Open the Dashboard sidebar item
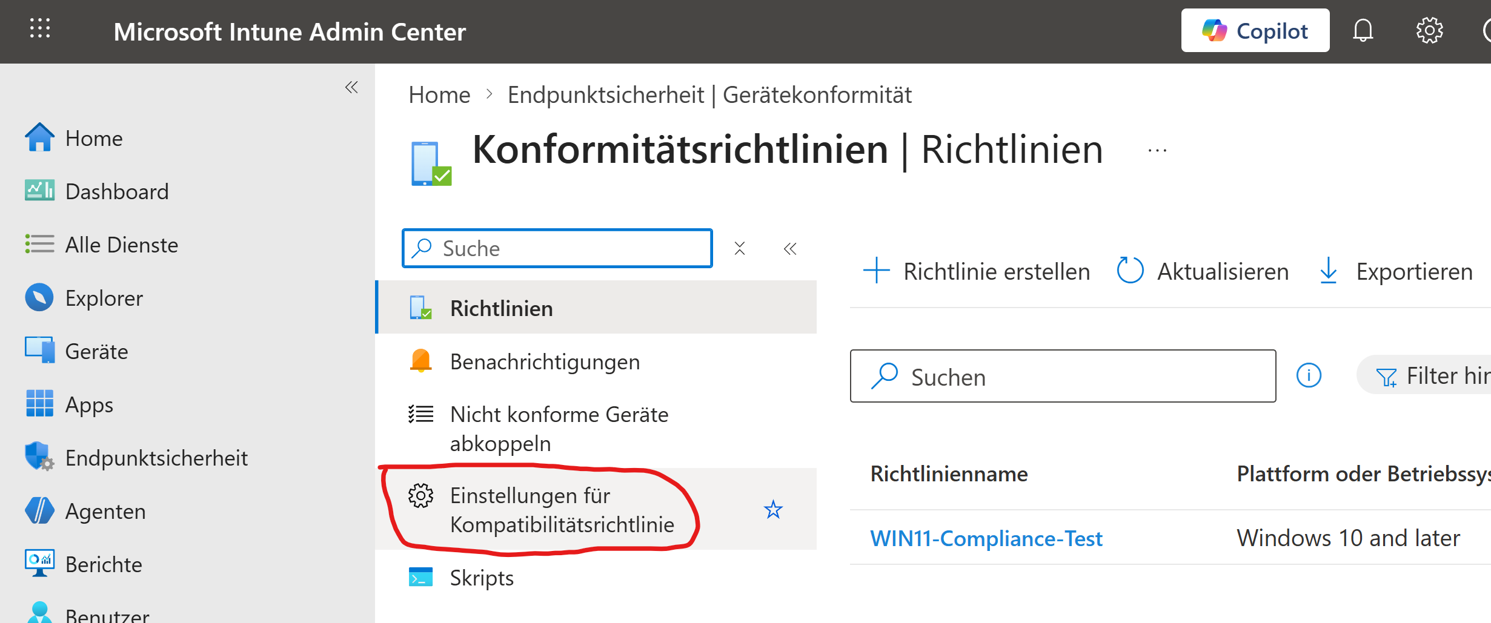1491x623 pixels. pos(116,191)
